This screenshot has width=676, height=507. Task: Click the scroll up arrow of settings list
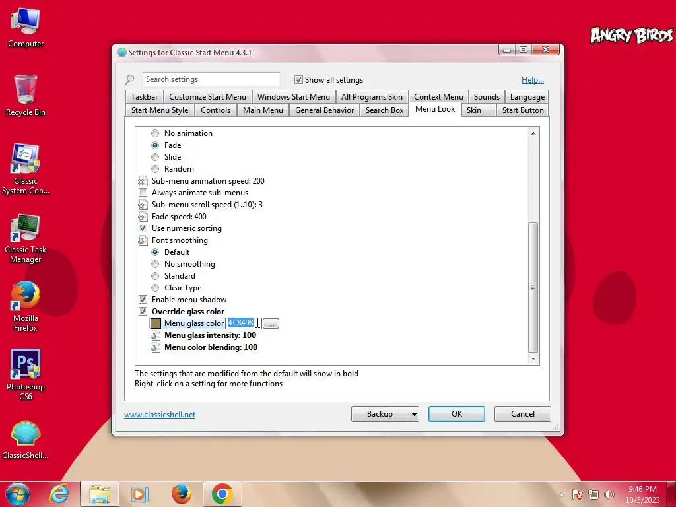pos(533,133)
